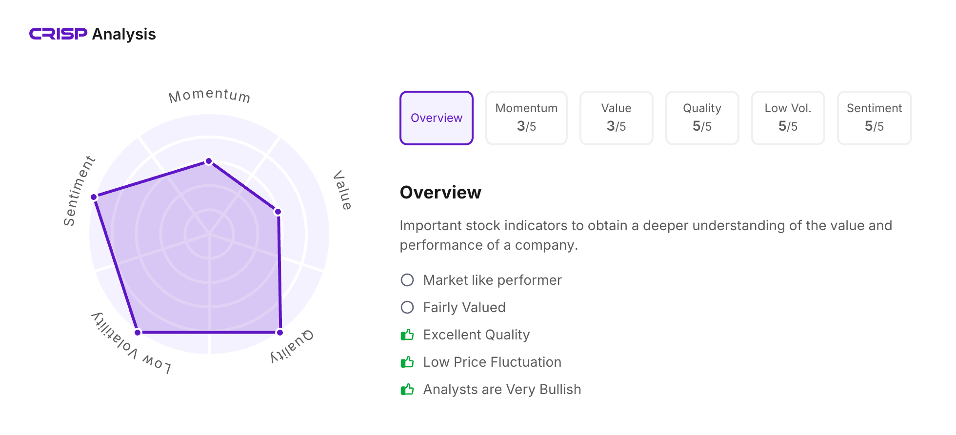This screenshot has height=435, width=956.
Task: Switch to the Value 3/5 tab
Action: pos(616,118)
